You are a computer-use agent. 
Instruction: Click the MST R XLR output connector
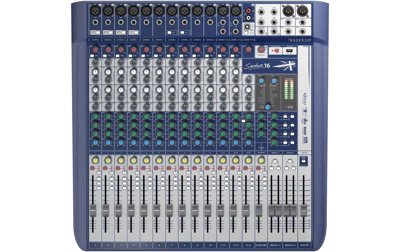point(302,11)
